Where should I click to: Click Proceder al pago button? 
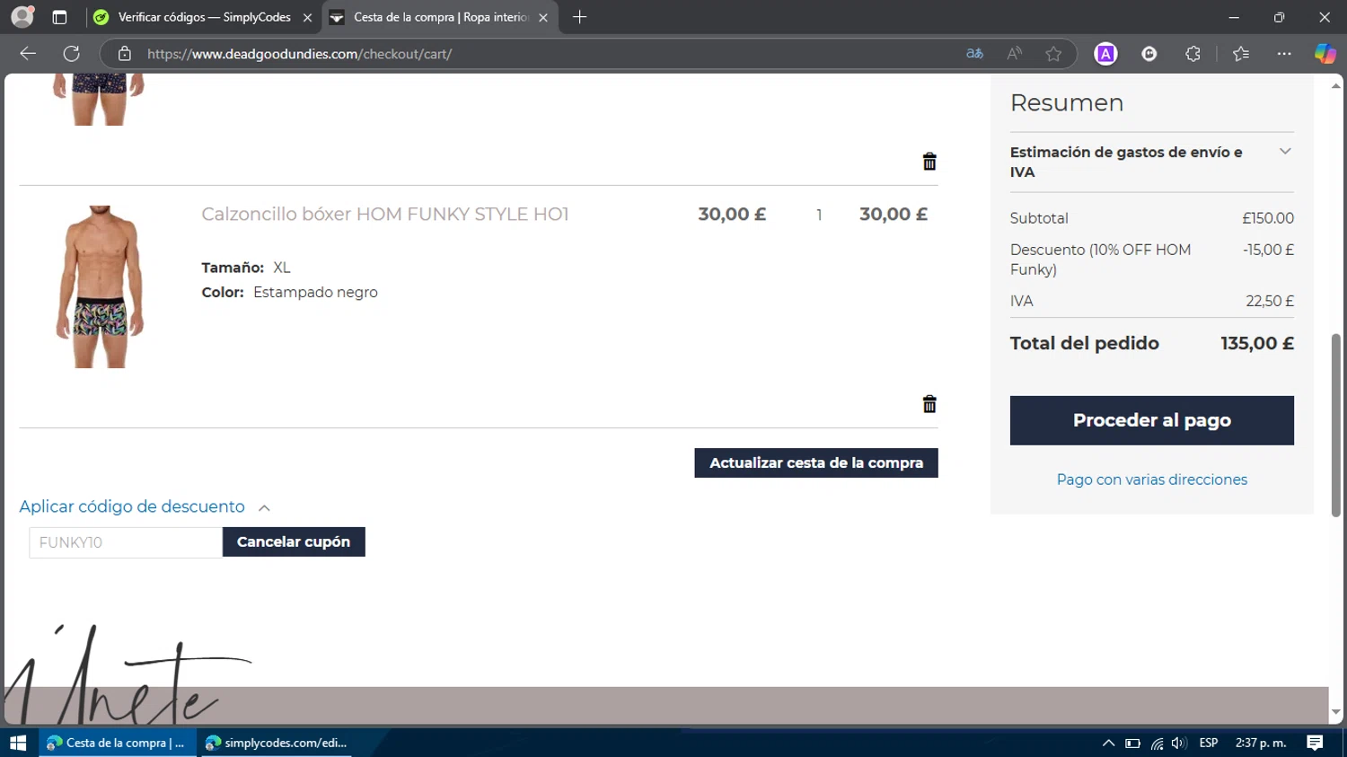(1151, 420)
